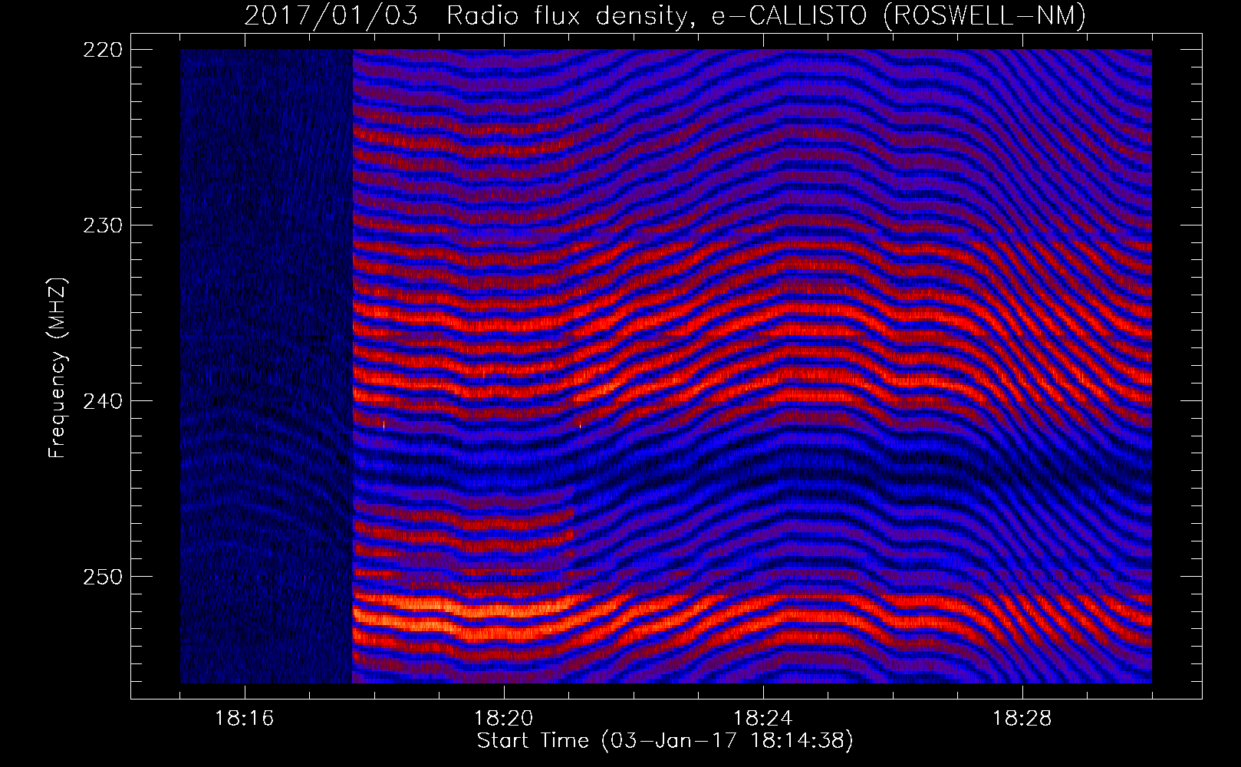The width and height of the screenshot is (1241, 767).
Task: Click the 240 frequency tick label
Action: coord(102,401)
